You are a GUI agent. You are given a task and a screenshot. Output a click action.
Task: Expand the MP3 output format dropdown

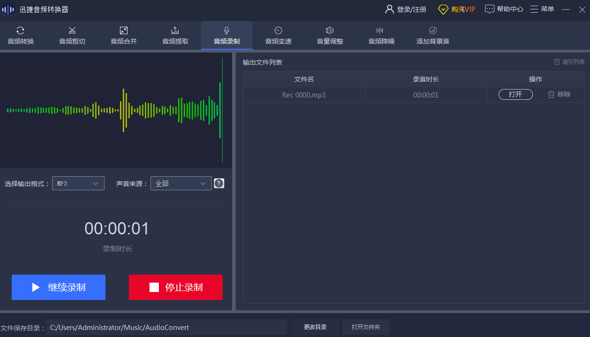78,183
